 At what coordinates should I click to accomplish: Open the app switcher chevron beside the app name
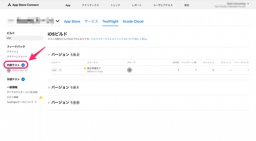[x=58, y=21]
